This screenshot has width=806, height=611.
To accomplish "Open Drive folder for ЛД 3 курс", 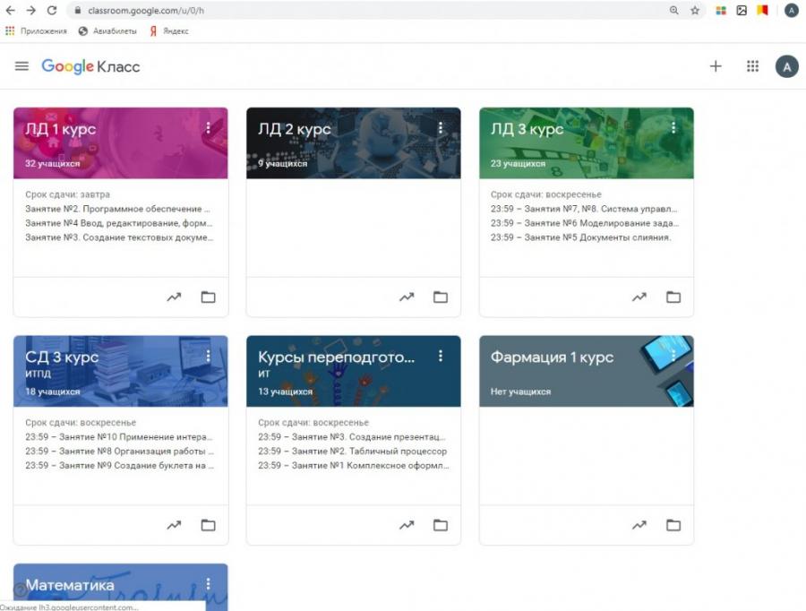I will point(673,297).
